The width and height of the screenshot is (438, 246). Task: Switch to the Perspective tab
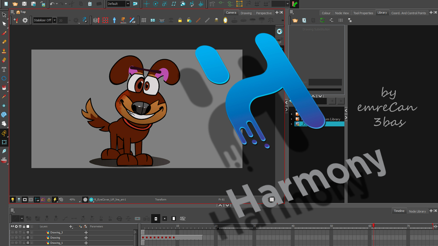[x=264, y=13]
